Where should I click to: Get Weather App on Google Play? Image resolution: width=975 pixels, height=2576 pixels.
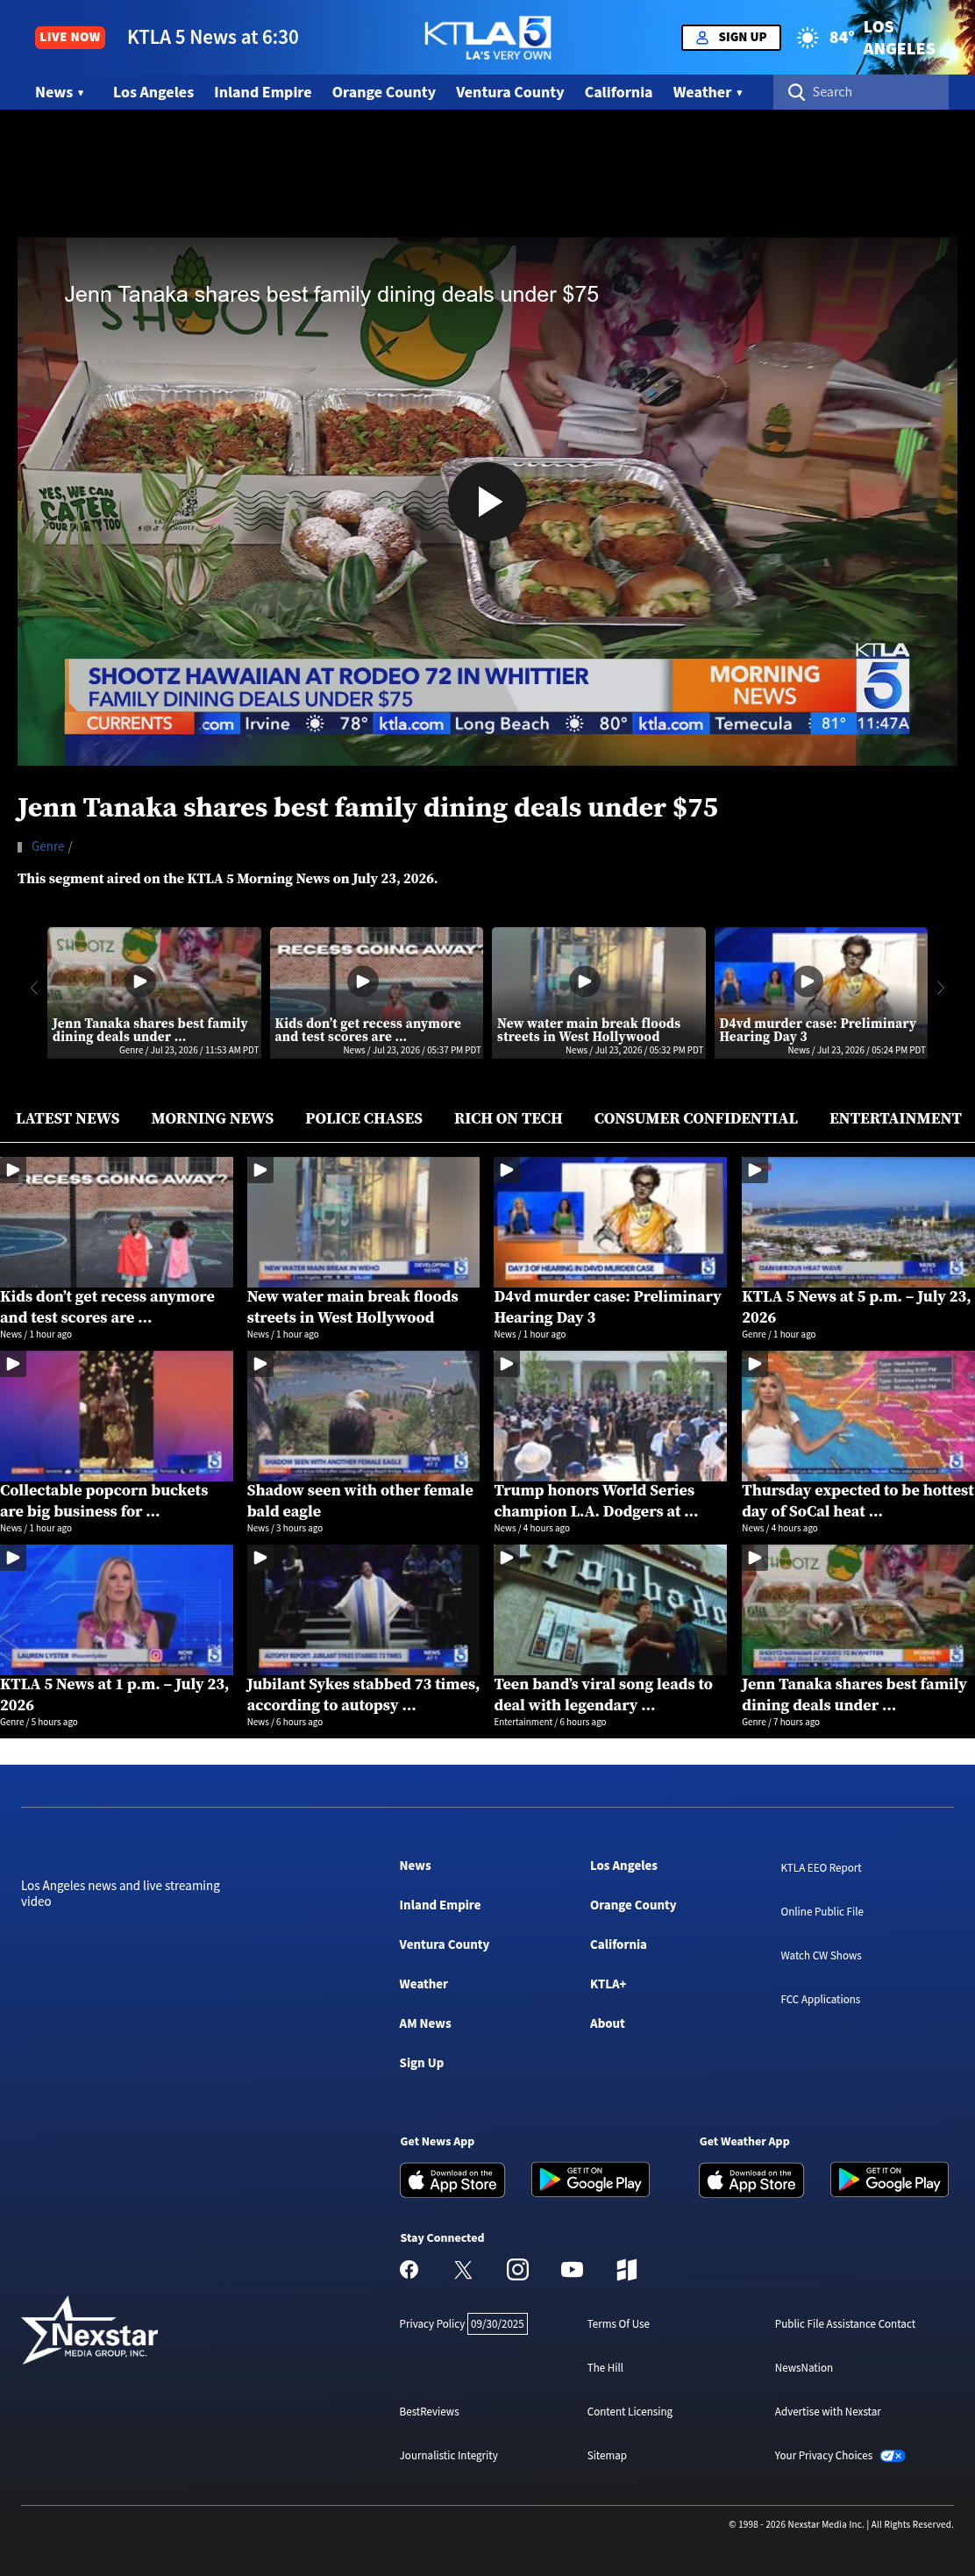click(x=889, y=2180)
